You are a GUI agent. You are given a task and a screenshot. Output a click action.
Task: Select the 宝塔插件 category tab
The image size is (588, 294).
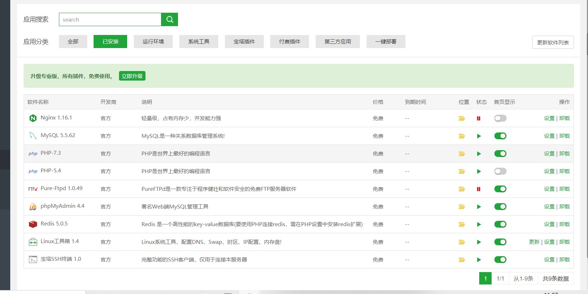click(x=244, y=41)
